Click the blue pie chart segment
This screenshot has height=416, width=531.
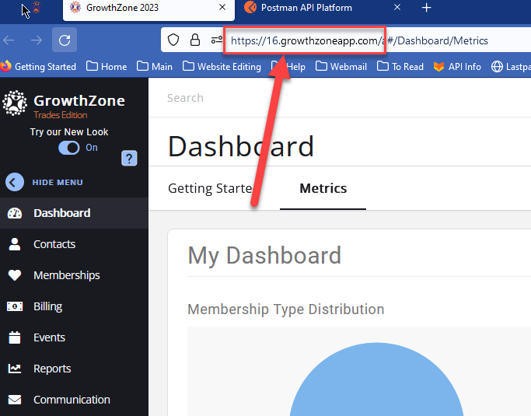376,389
